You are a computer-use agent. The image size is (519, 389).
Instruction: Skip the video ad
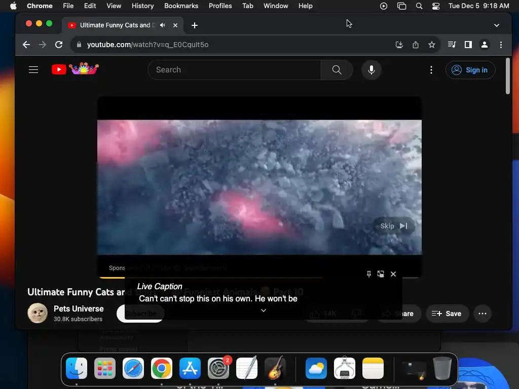tap(393, 226)
